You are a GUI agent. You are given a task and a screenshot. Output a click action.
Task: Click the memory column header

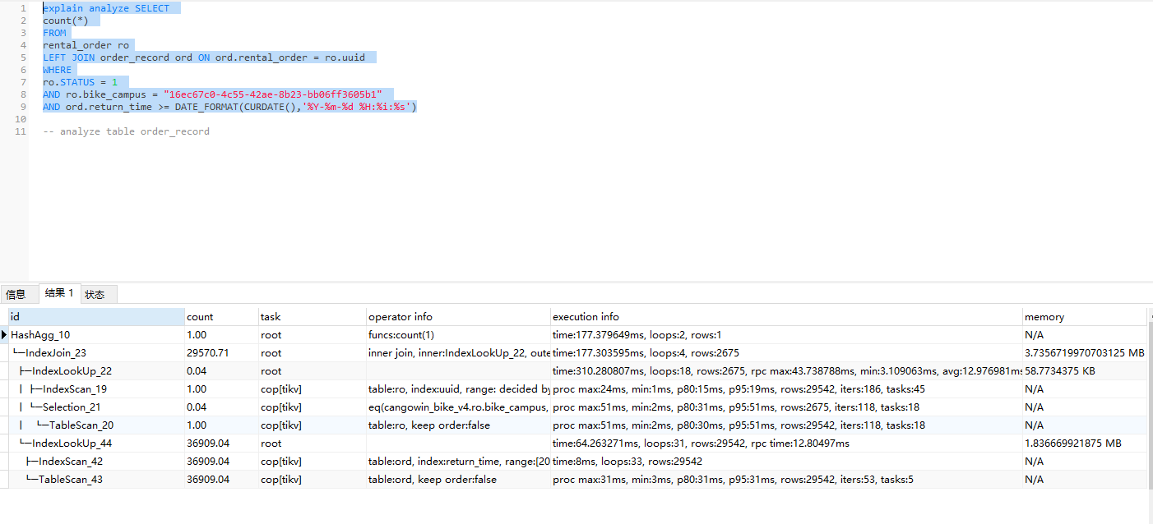pyautogui.click(x=1044, y=317)
